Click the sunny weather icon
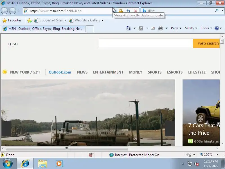 (4, 72)
